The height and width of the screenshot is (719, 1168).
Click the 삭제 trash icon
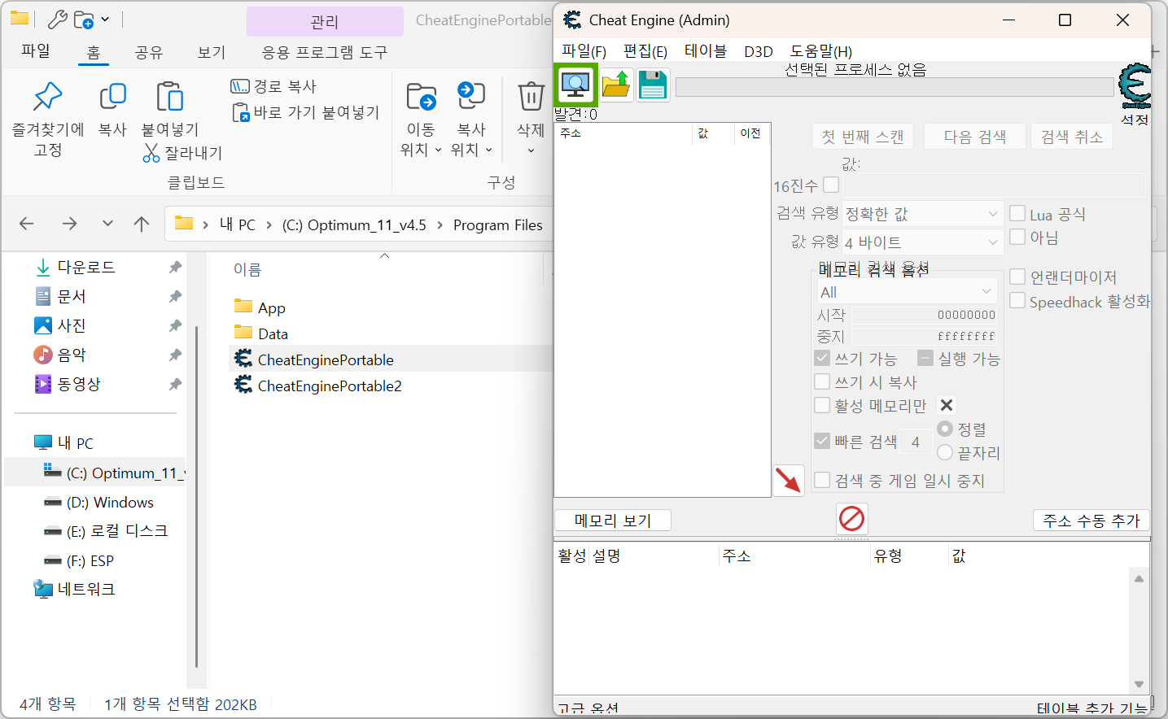coord(531,97)
